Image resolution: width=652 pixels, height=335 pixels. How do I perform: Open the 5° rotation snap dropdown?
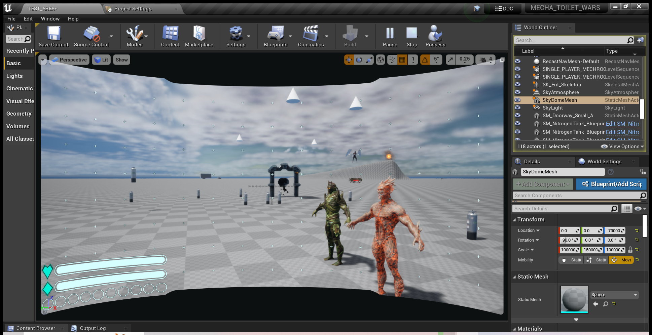[x=436, y=60]
